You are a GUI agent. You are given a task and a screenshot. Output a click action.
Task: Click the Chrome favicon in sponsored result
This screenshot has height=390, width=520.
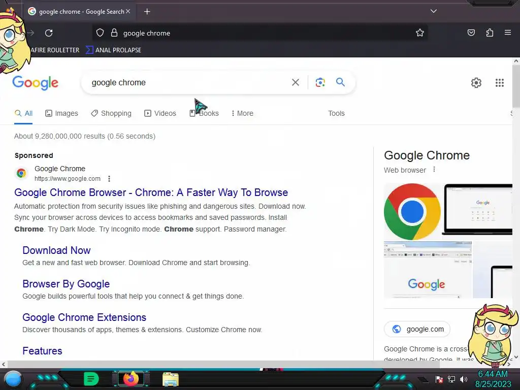click(x=21, y=173)
